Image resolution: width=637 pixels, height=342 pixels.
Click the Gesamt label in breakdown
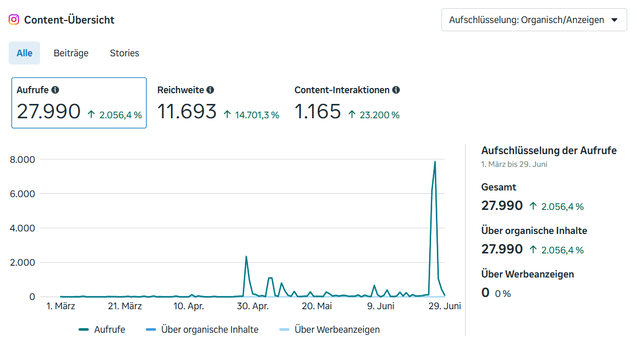point(499,187)
